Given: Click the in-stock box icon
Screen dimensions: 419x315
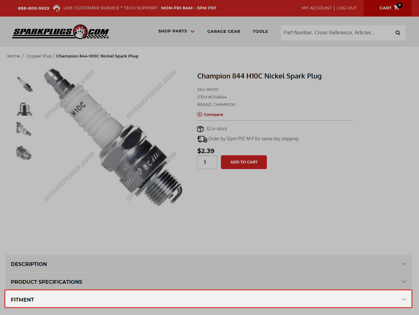Looking at the screenshot, I should point(200,129).
